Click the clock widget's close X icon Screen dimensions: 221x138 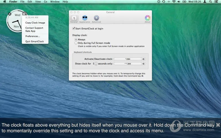[10, 14]
